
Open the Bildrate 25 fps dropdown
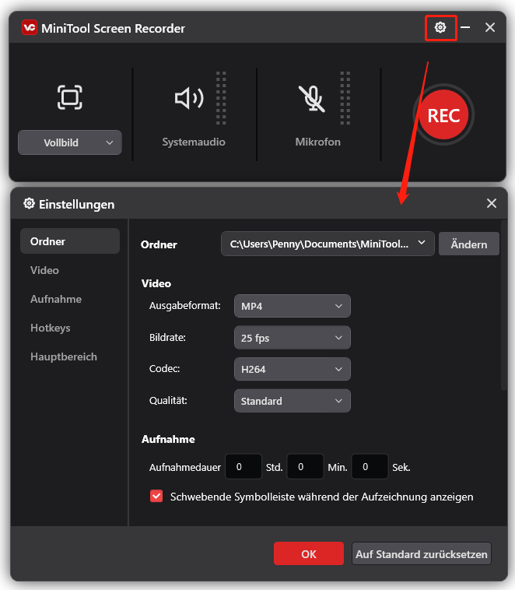click(293, 338)
